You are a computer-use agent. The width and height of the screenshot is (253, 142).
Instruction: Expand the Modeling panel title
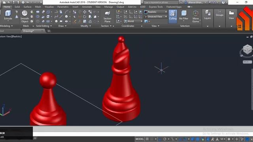[6, 26]
